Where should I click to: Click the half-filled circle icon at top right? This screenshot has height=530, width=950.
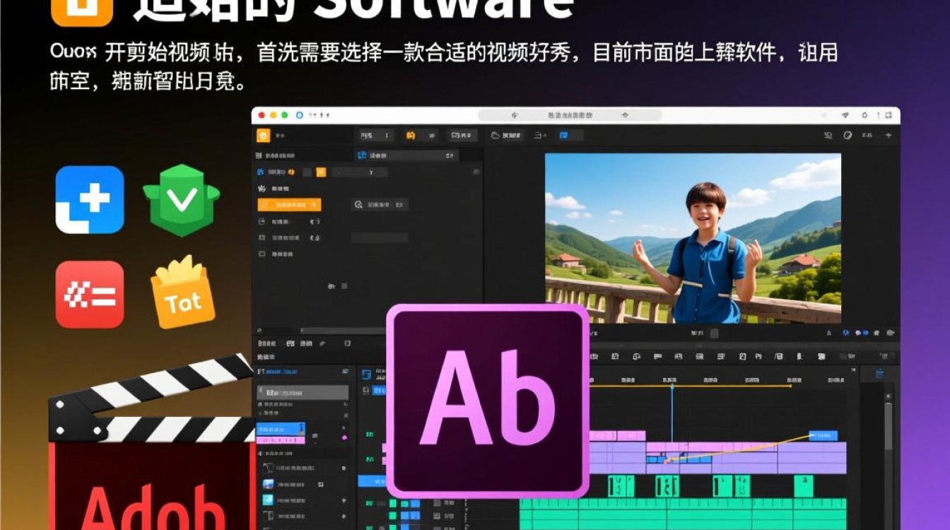coord(848,136)
